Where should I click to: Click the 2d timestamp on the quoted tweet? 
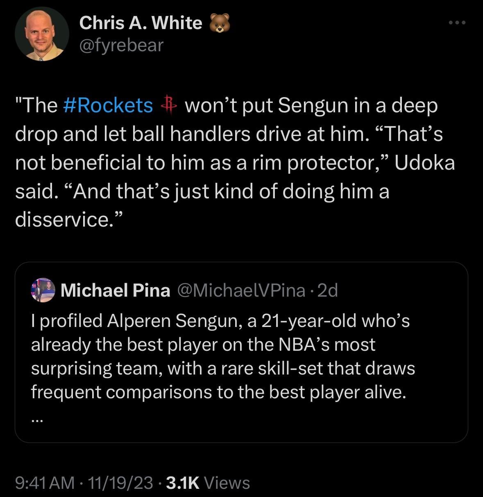coord(328,290)
